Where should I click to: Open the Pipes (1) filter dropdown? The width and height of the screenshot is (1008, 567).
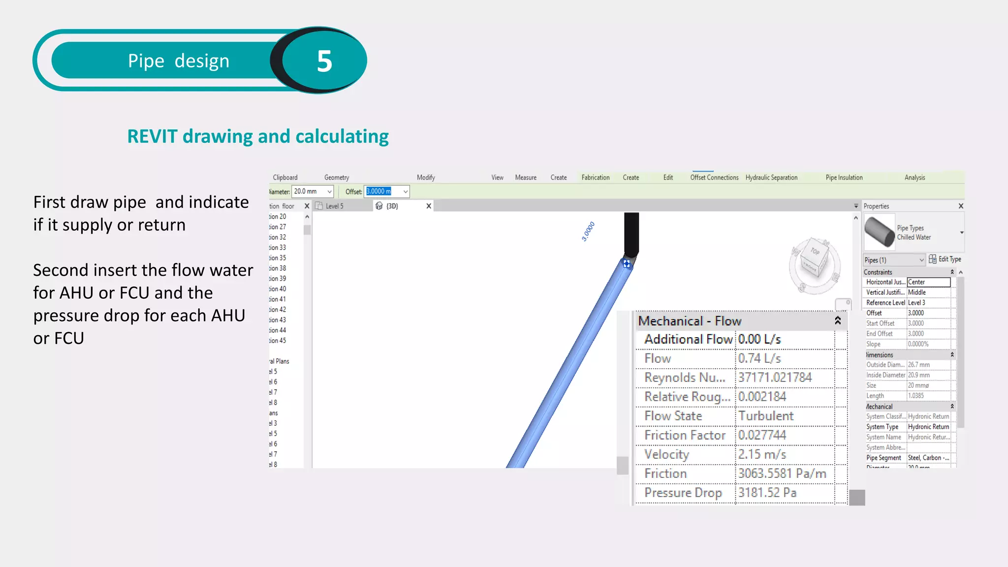[x=921, y=260]
